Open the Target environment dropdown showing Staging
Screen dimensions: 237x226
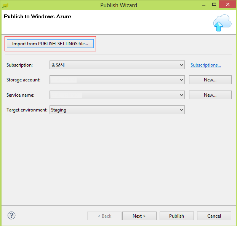click(x=117, y=110)
